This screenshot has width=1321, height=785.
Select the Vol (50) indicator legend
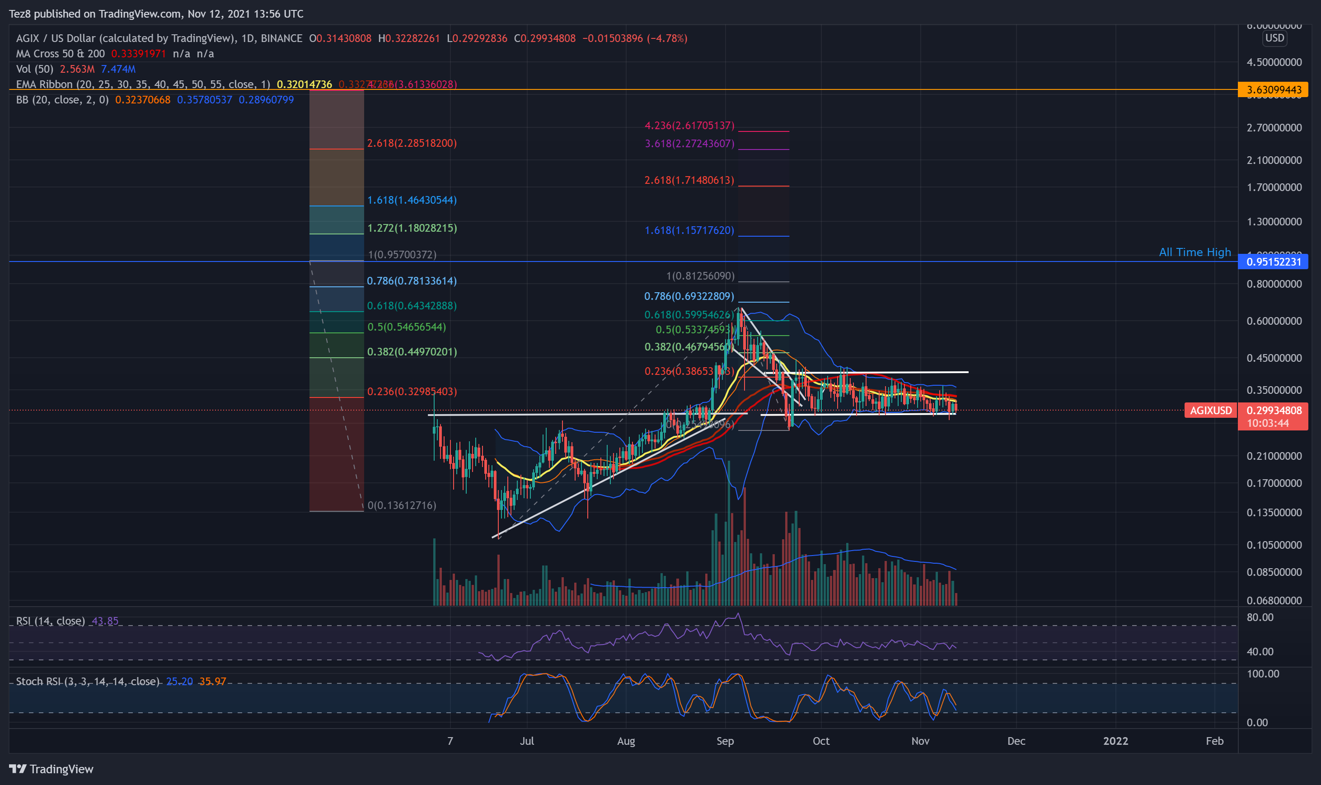[x=34, y=69]
